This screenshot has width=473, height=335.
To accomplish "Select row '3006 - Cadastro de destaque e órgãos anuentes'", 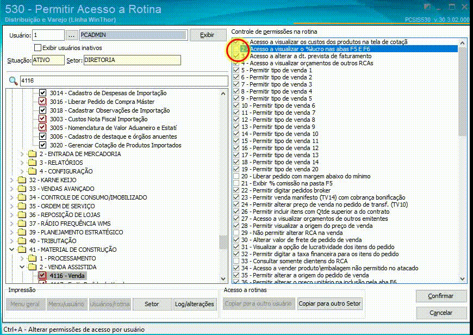I will [114, 137].
